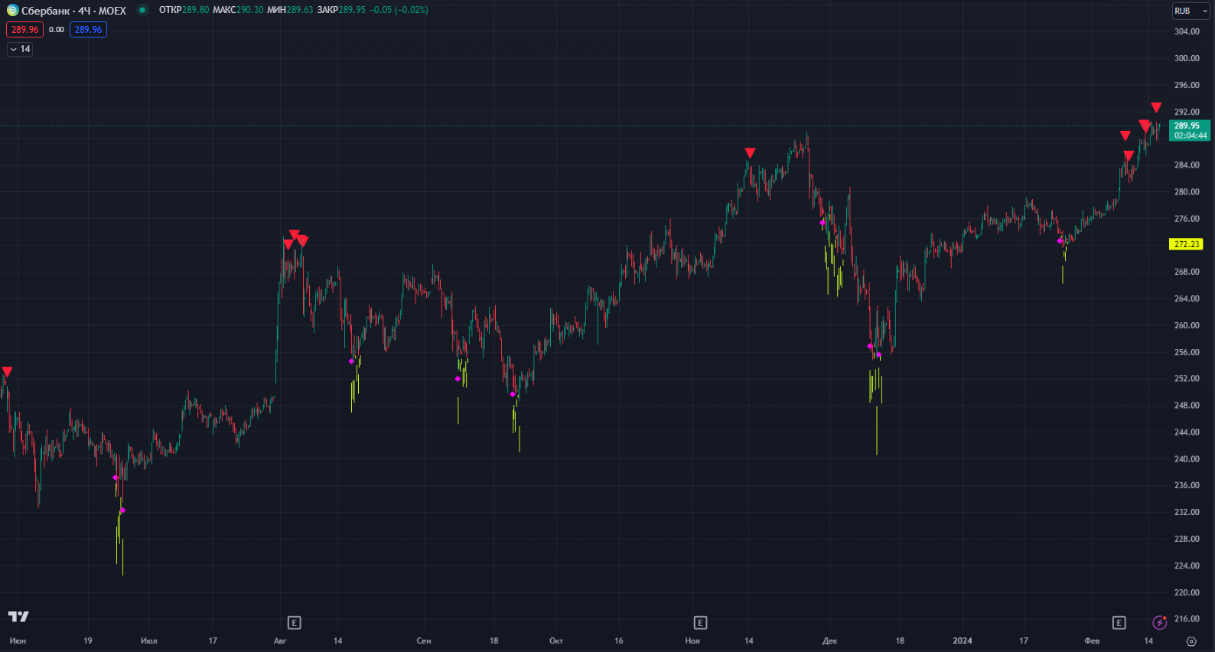The image size is (1215, 652).
Task: Click the 300.00 price axis label
Action: [1187, 58]
